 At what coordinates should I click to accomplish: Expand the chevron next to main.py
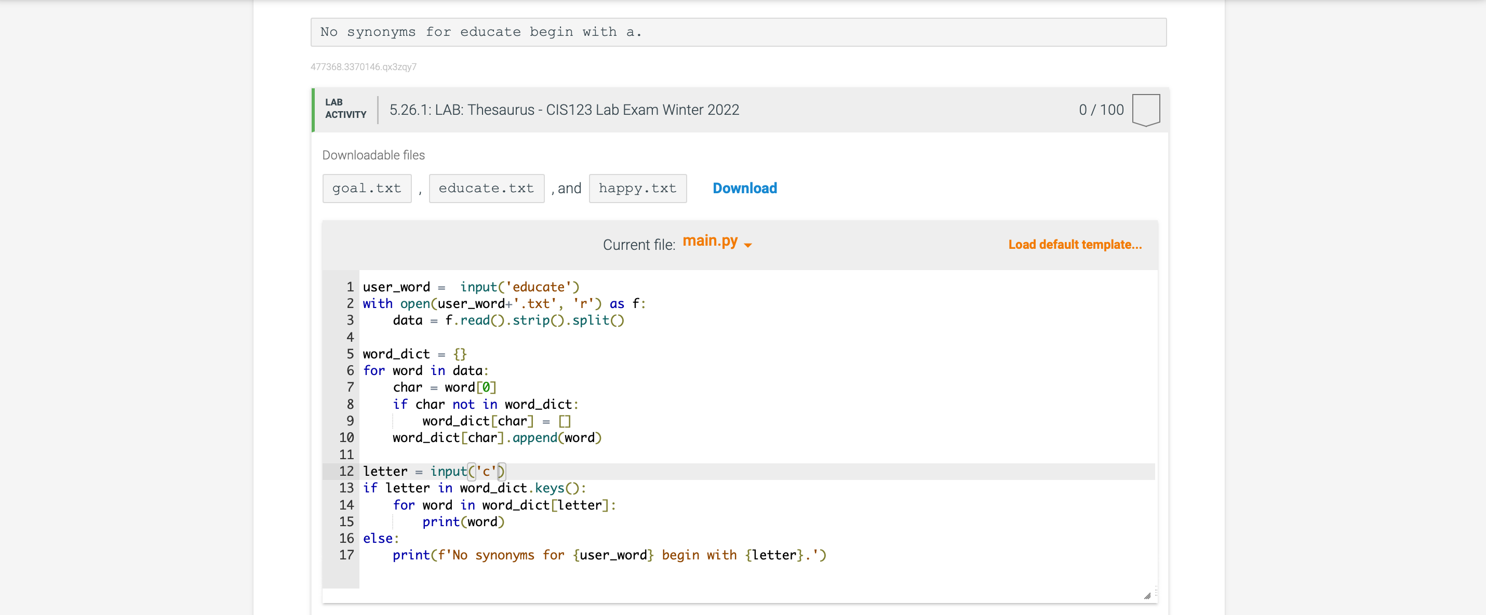[x=748, y=245]
